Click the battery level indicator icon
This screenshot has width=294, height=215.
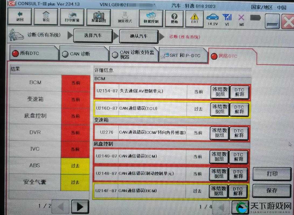pos(255,18)
